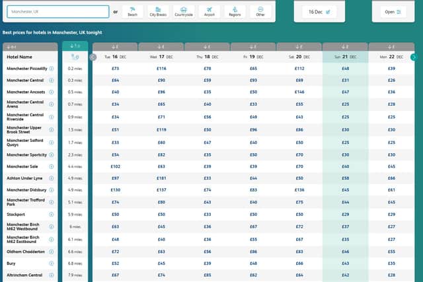The image size is (423, 282).
Task: Select the Countryside category icon
Action: [x=184, y=12]
